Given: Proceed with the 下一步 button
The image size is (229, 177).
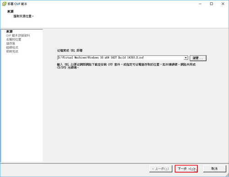Looking at the screenshot, I should click(x=186, y=169).
